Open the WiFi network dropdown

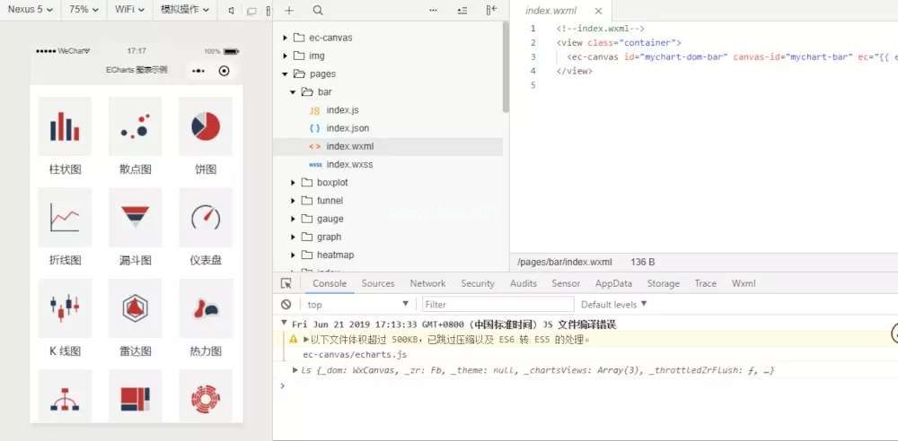click(133, 10)
